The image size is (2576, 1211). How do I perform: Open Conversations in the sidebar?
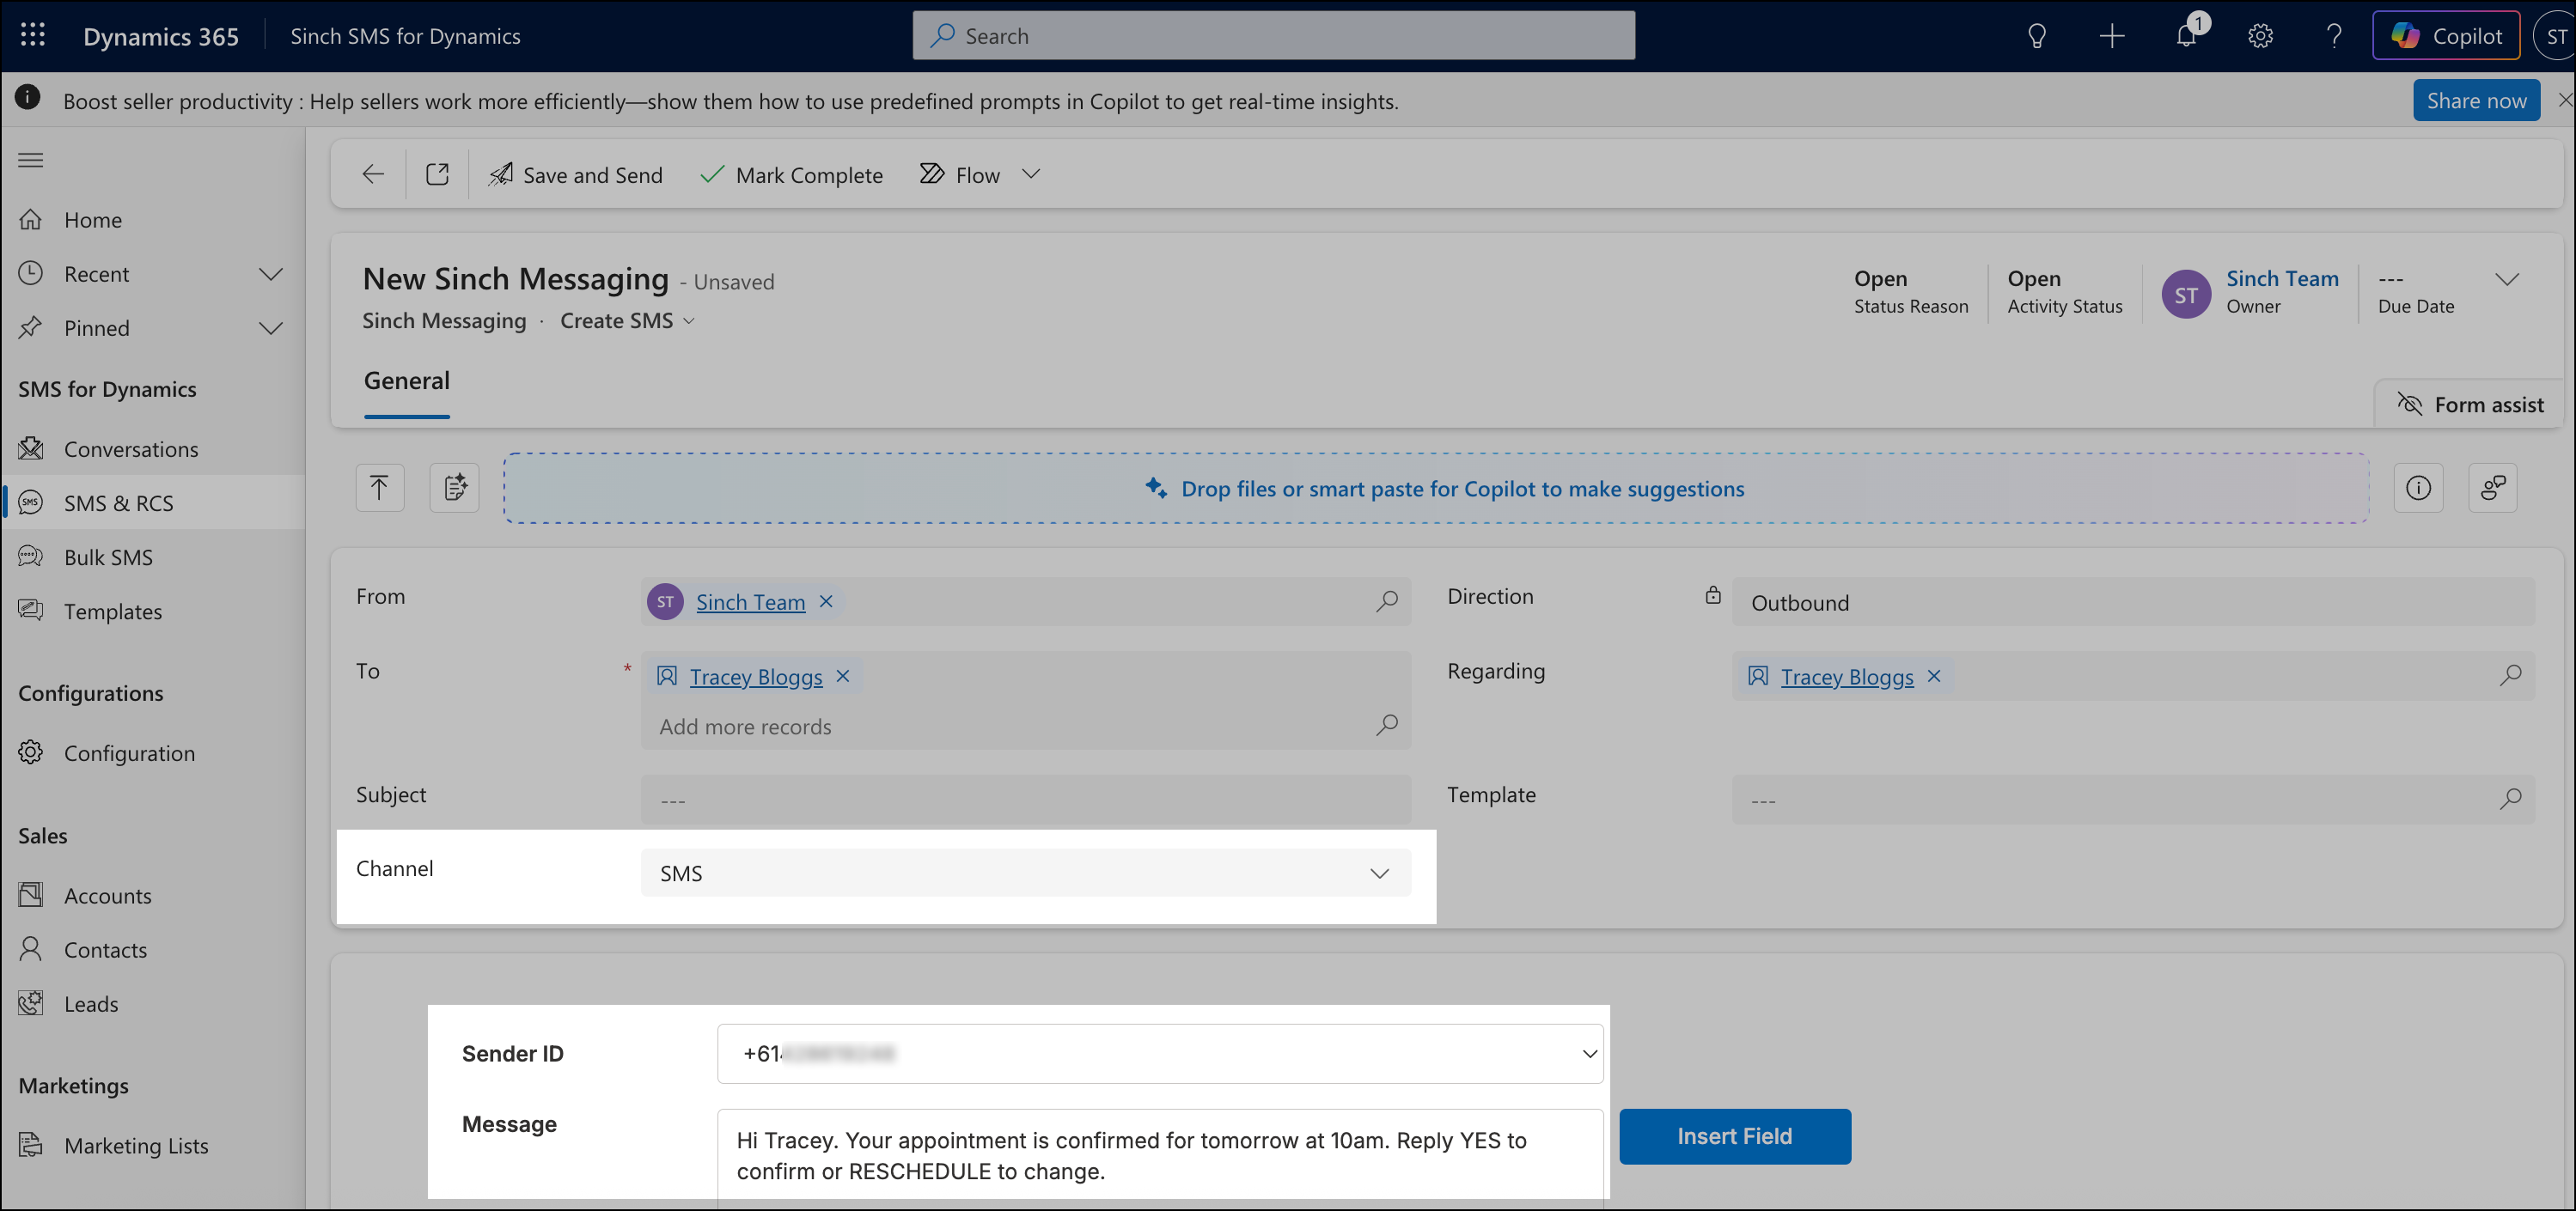131,450
